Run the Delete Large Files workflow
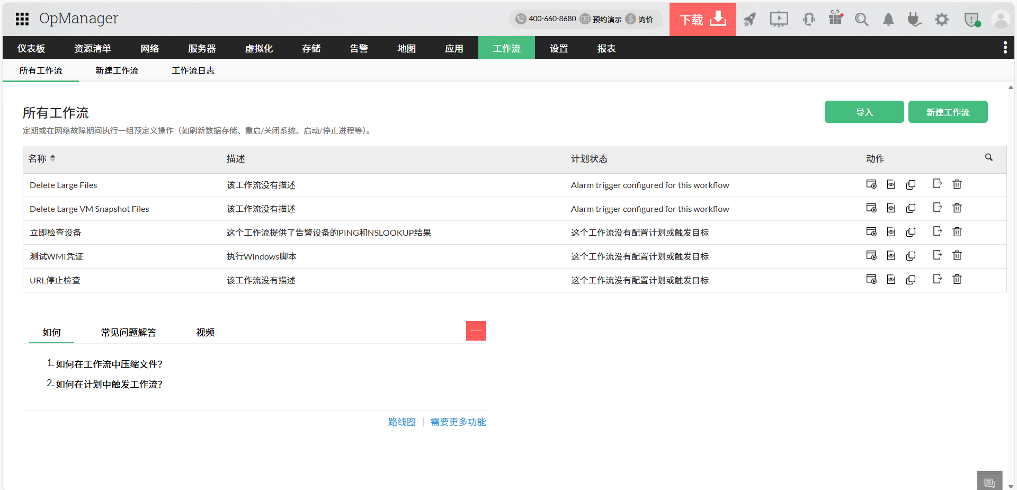The image size is (1017, 490). point(872,184)
